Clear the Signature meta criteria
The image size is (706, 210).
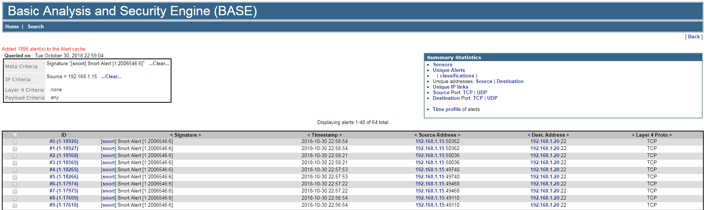point(159,64)
